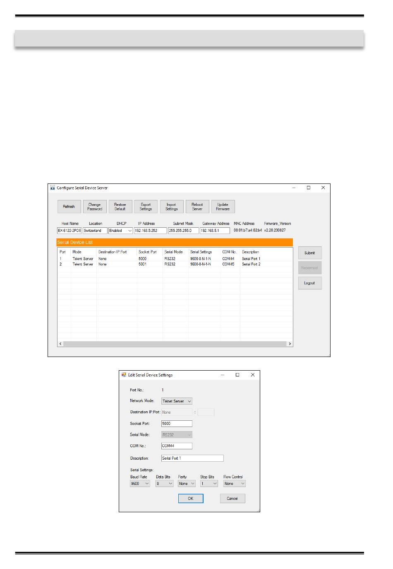Click the Logout button
Image resolution: width=393 pixels, height=569 pixels.
pos(309,283)
